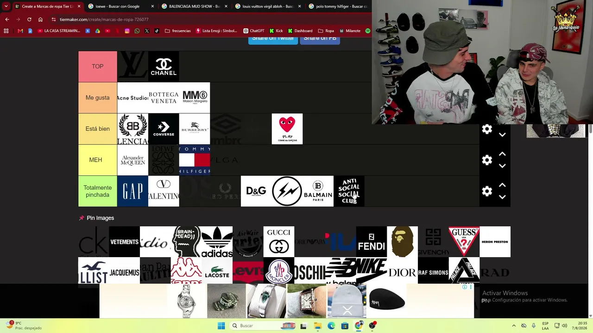This screenshot has height=333, width=593.
Task: Switch to polo tommy hilfiger tab
Action: pyautogui.click(x=338, y=6)
